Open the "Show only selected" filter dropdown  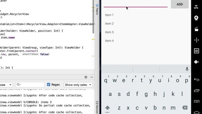tap(78, 85)
